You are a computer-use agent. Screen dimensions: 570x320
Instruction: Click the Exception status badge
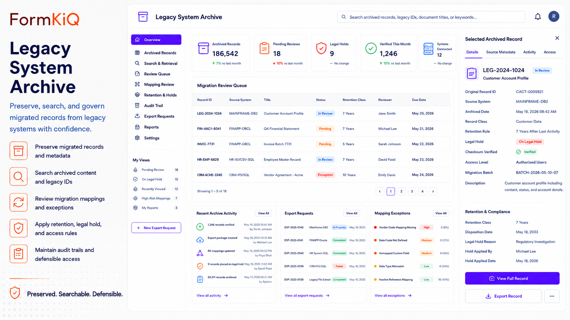pyautogui.click(x=325, y=175)
